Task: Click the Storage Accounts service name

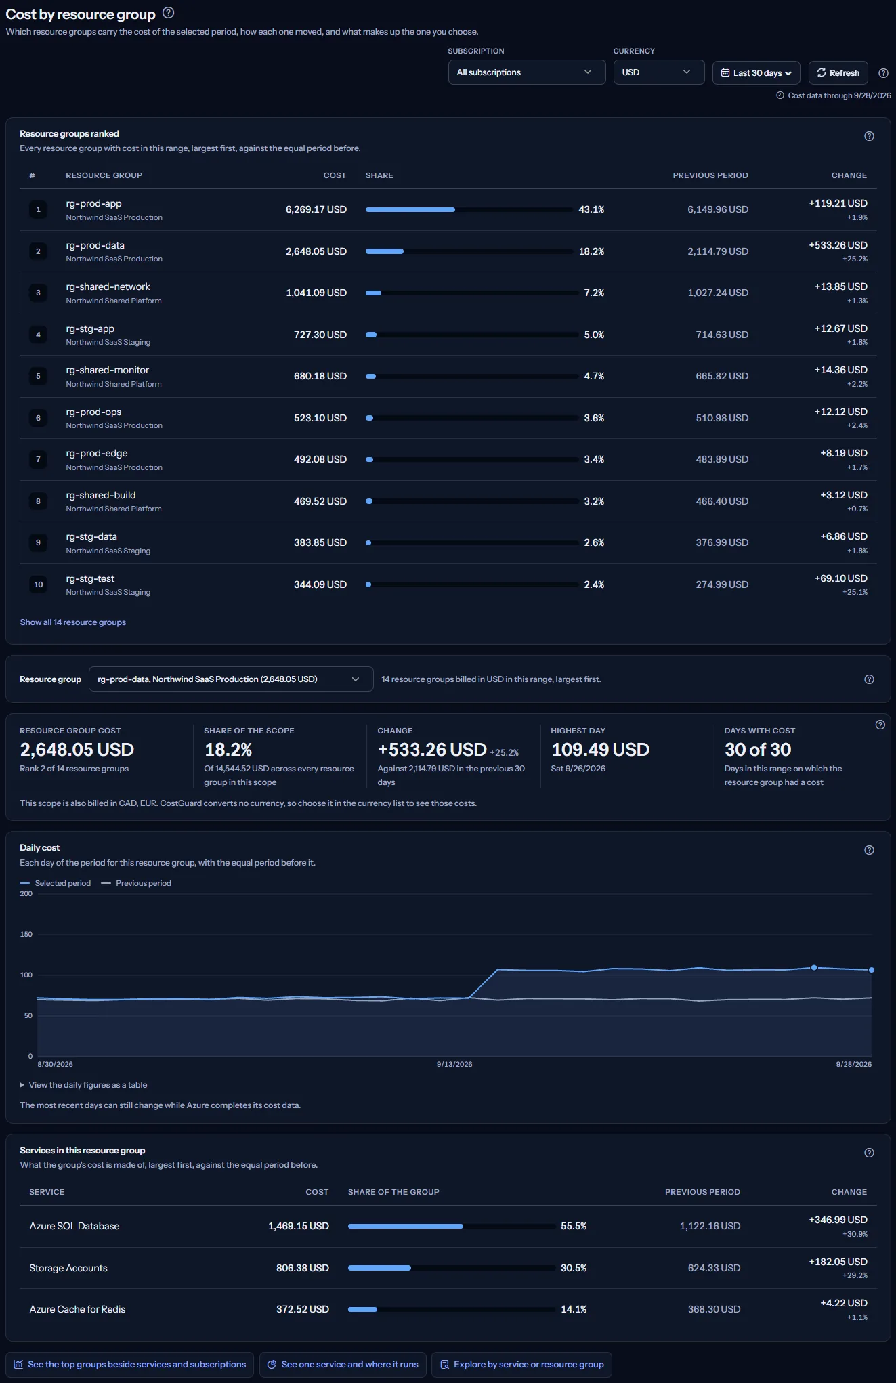Action: [68, 1268]
